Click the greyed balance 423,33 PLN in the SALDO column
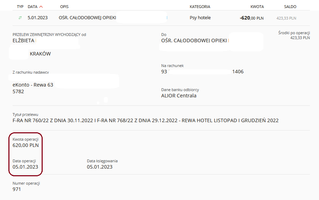 286,18
